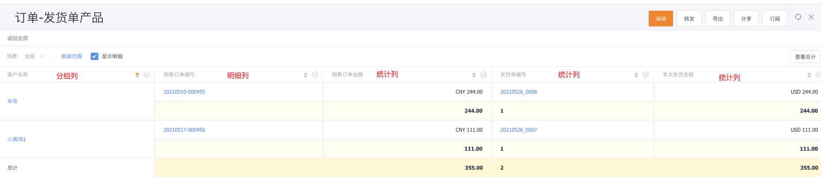
Task: Sort by 本次发货金额 column arrows
Action: point(809,75)
